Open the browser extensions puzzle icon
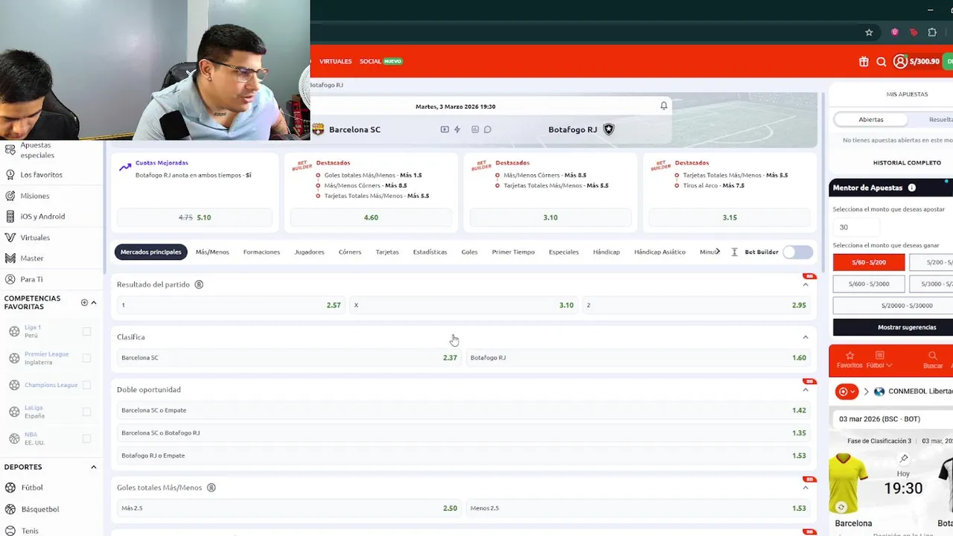 pyautogui.click(x=932, y=33)
